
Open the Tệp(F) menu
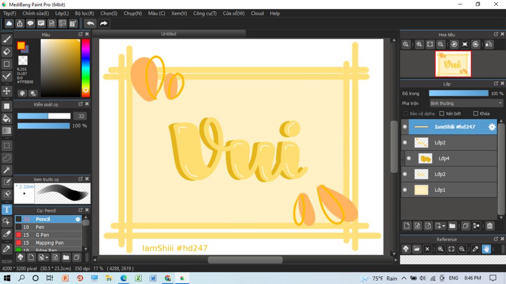(9, 13)
